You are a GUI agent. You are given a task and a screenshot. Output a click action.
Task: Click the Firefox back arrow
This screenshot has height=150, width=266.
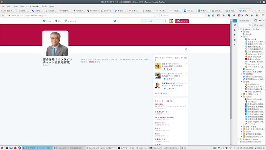tap(3, 15)
